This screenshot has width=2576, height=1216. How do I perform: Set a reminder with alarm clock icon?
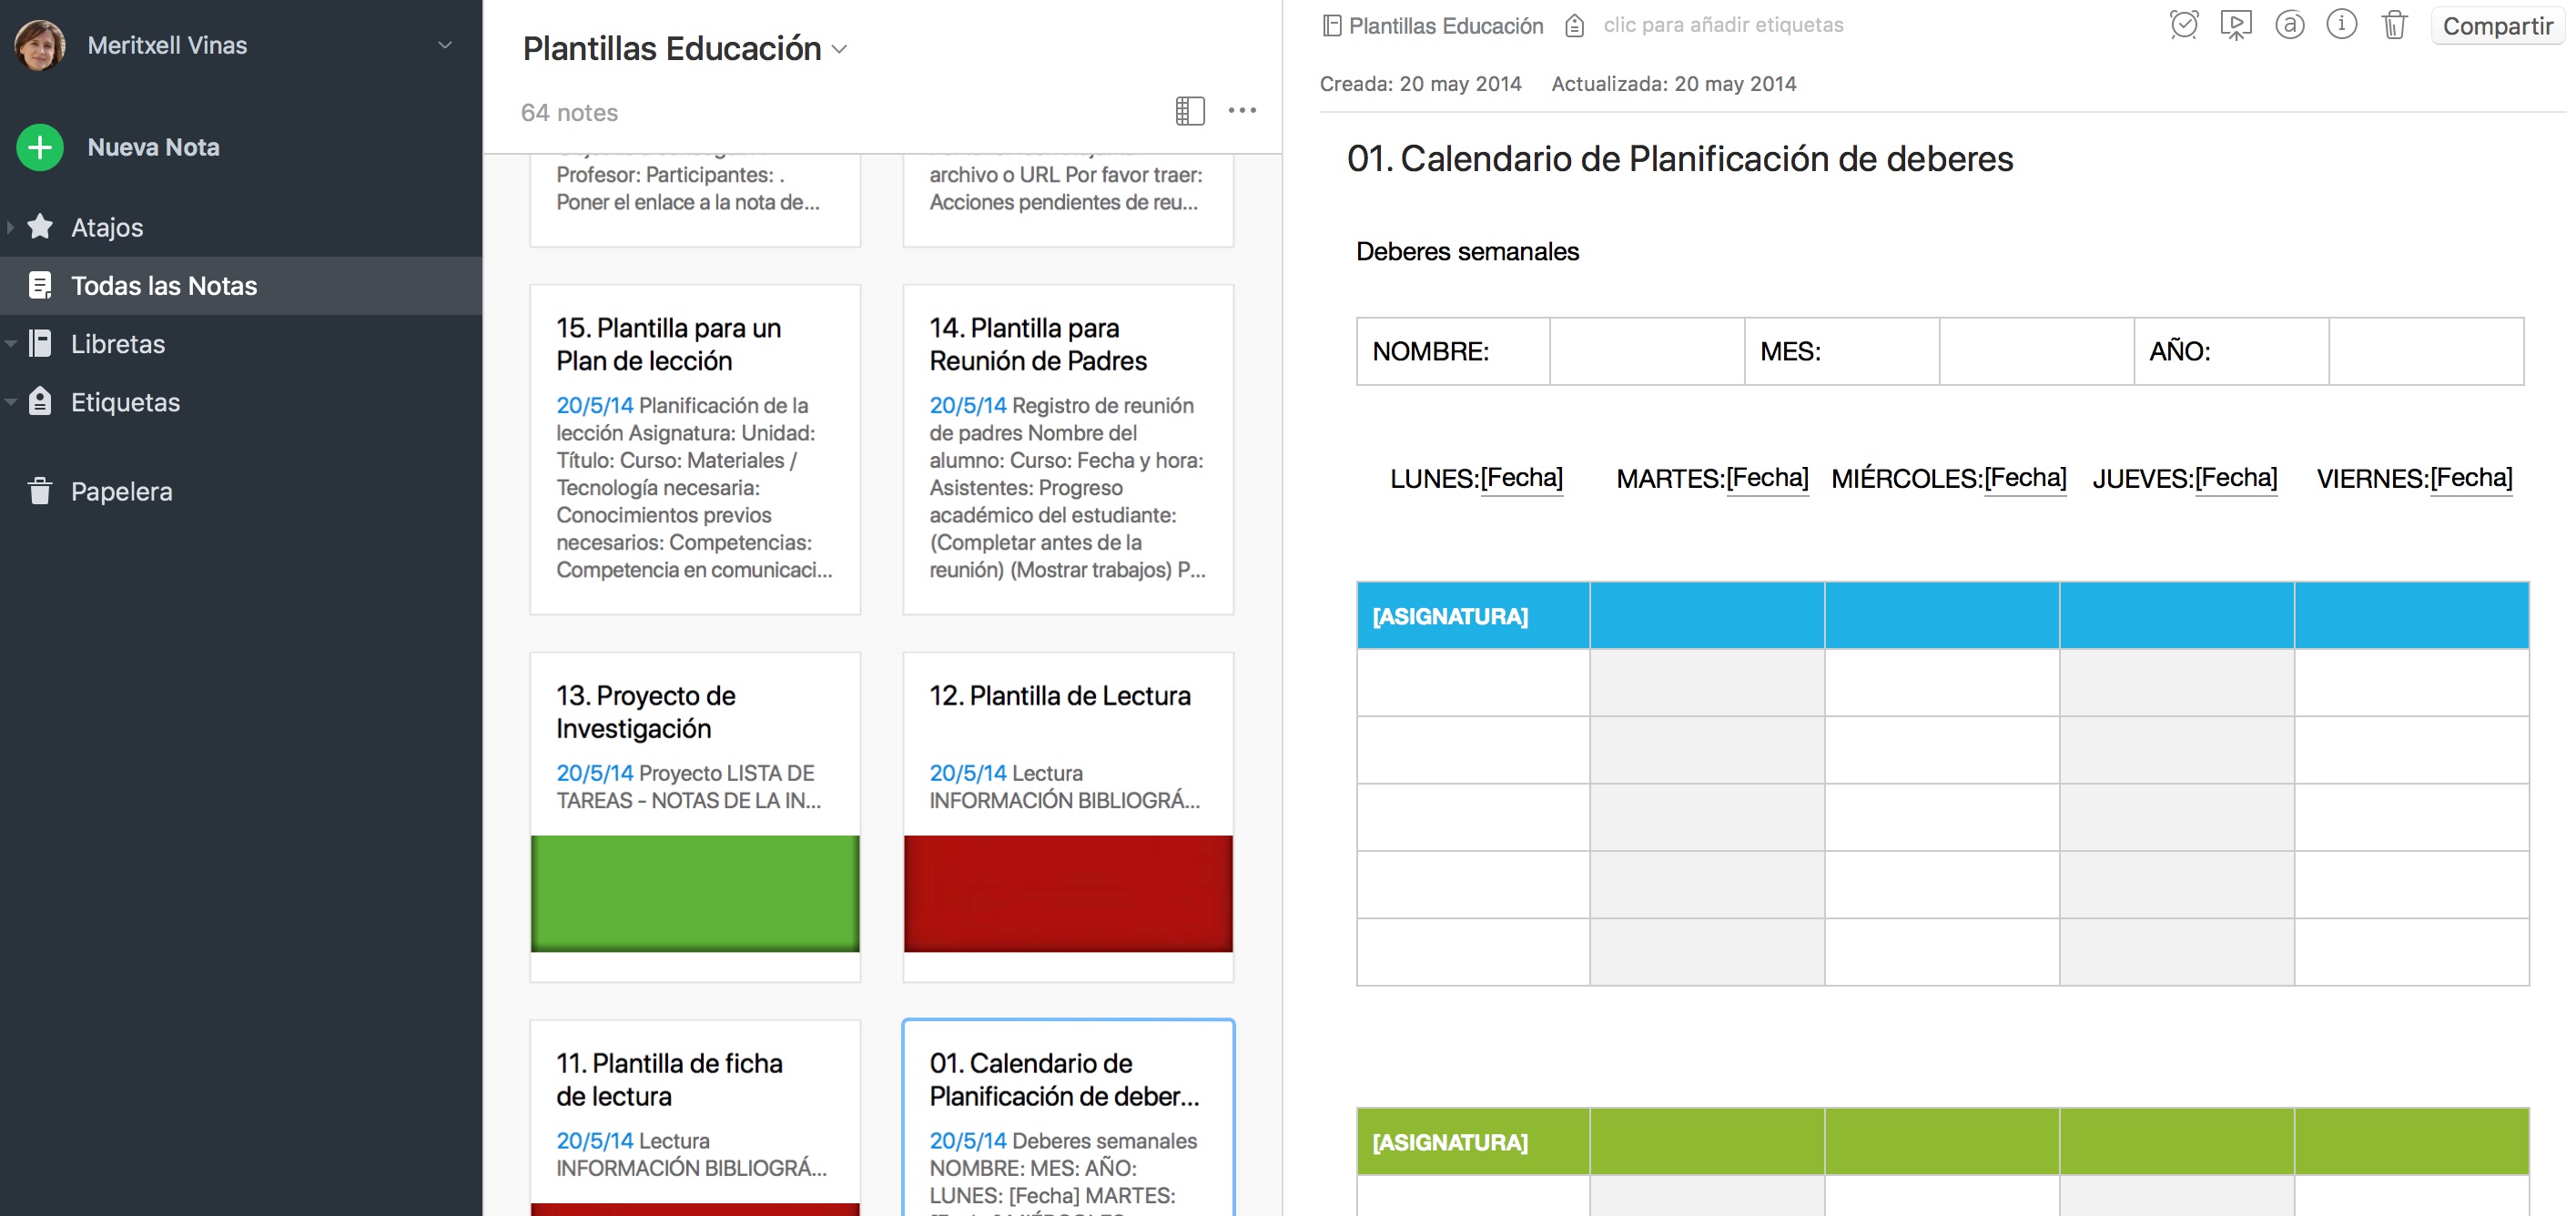click(x=2184, y=25)
